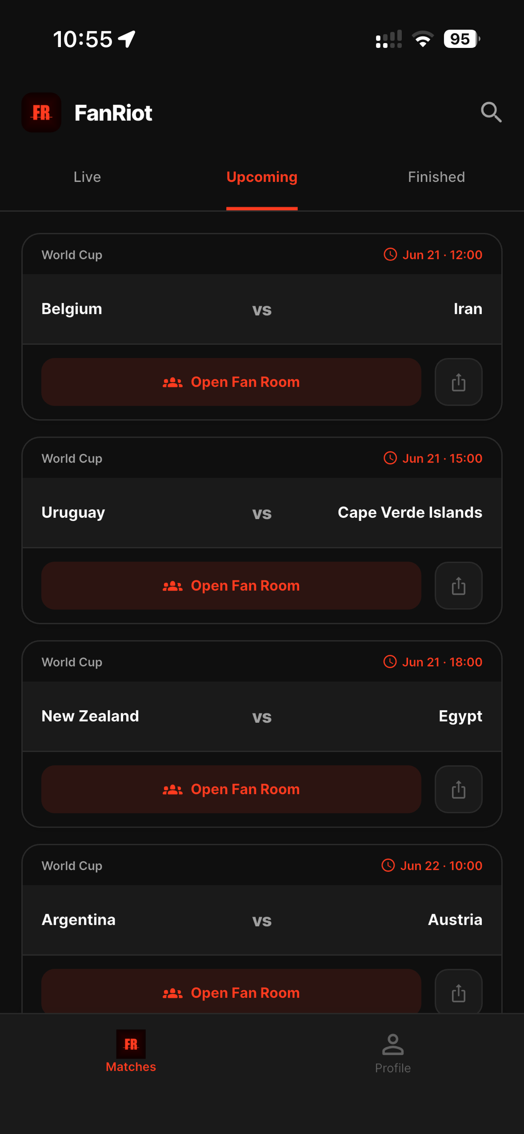
Task: Open Fan Room for Argentina vs Austria
Action: tap(231, 992)
